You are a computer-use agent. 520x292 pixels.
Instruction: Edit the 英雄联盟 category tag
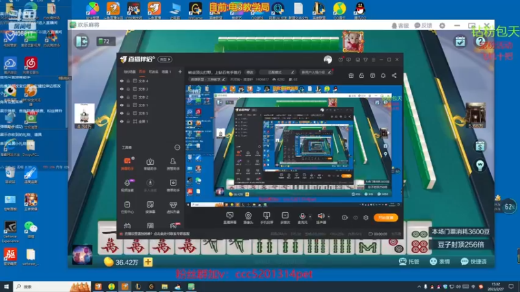207,79
